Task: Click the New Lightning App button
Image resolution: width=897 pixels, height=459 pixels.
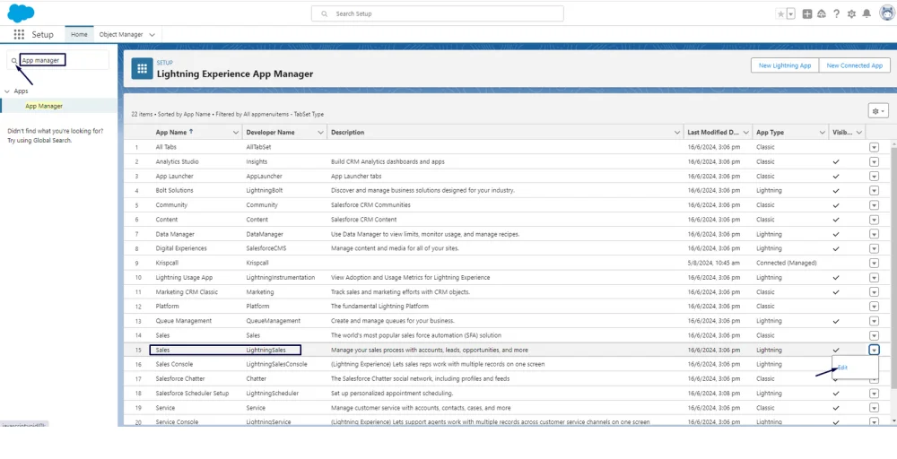Action: (x=785, y=65)
